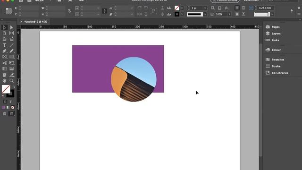Click the swap fill and stroke arrow
This screenshot has width=302, height=170.
coord(14,87)
